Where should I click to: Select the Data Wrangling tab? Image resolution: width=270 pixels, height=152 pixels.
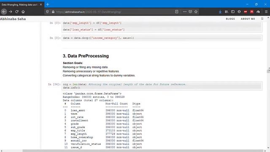pos(22,5)
